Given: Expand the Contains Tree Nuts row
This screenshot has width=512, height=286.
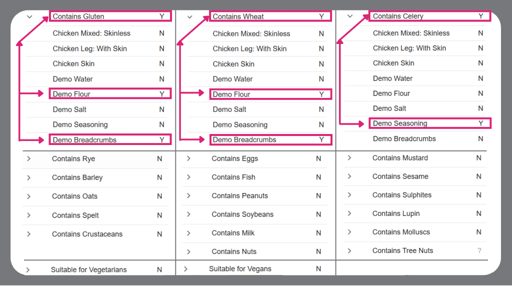Looking at the screenshot, I should coord(349,250).
